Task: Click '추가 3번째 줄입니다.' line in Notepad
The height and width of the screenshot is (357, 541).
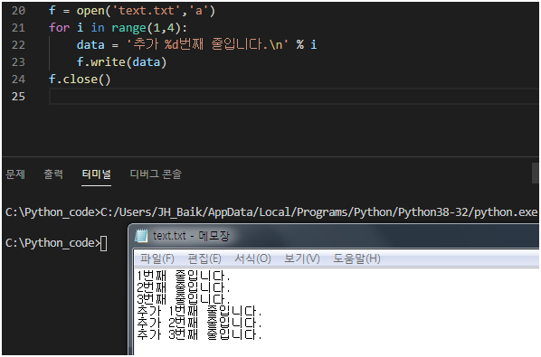Action: [x=199, y=334]
